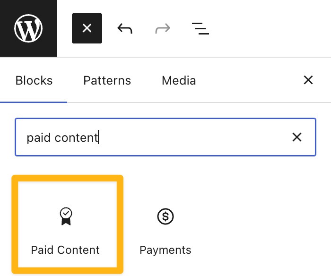The height and width of the screenshot is (276, 331).
Task: Click the Payments dollar-sign icon
Action: (165, 217)
